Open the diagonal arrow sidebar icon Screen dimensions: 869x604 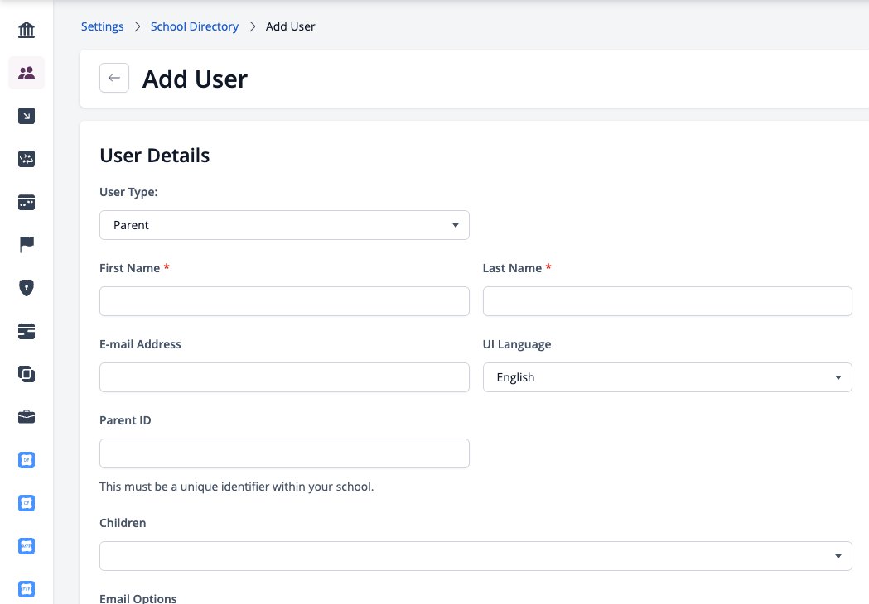coord(26,116)
